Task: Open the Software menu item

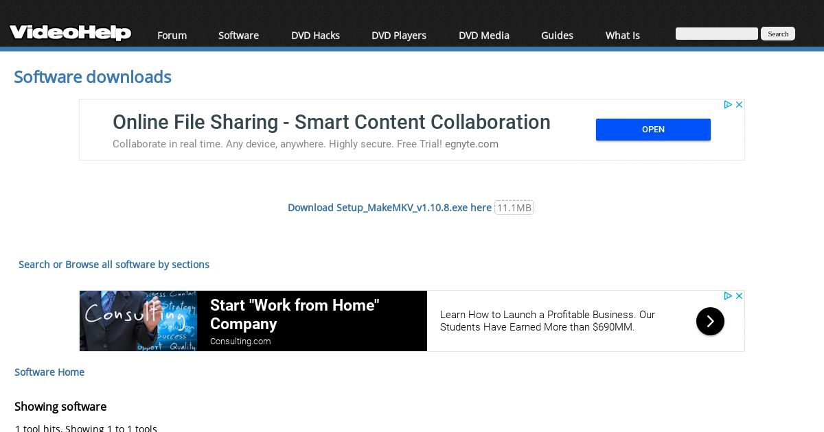Action: (238, 35)
